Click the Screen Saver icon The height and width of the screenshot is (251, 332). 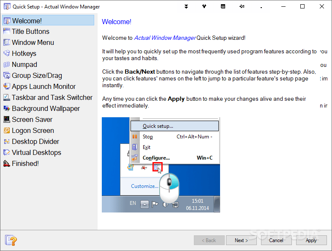pyautogui.click(x=7, y=119)
